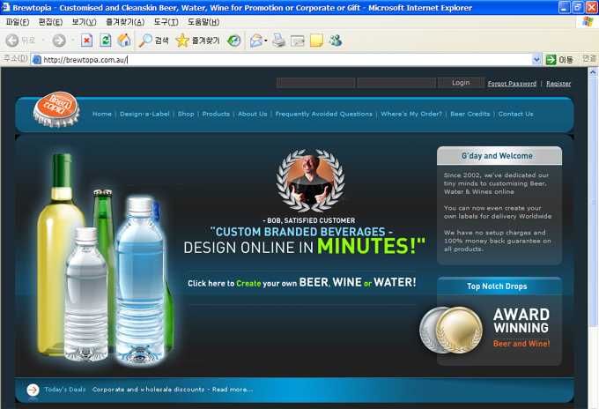Refresh the page with green arrows icon
The height and width of the screenshot is (409, 599).
[x=106, y=41]
